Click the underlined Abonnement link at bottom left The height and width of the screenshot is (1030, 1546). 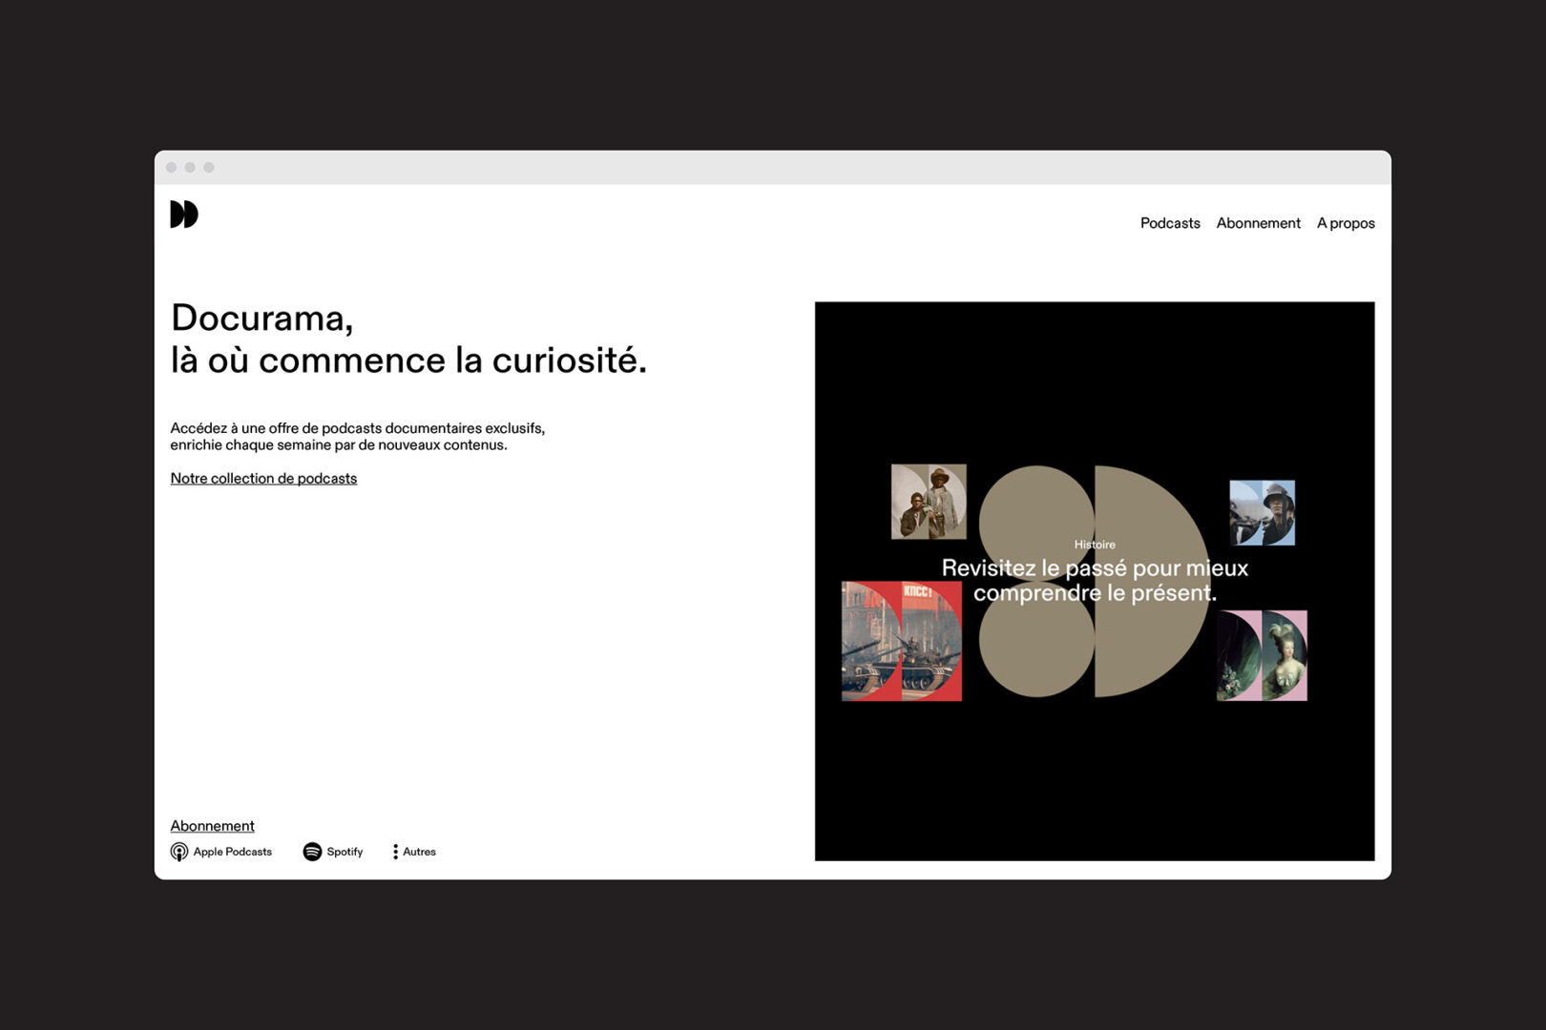tap(212, 826)
